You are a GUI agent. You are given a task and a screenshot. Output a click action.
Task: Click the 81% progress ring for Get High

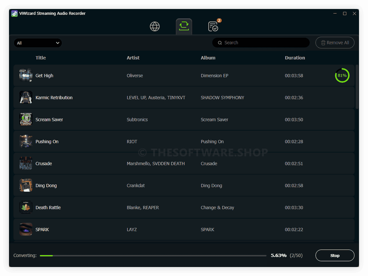pyautogui.click(x=342, y=75)
